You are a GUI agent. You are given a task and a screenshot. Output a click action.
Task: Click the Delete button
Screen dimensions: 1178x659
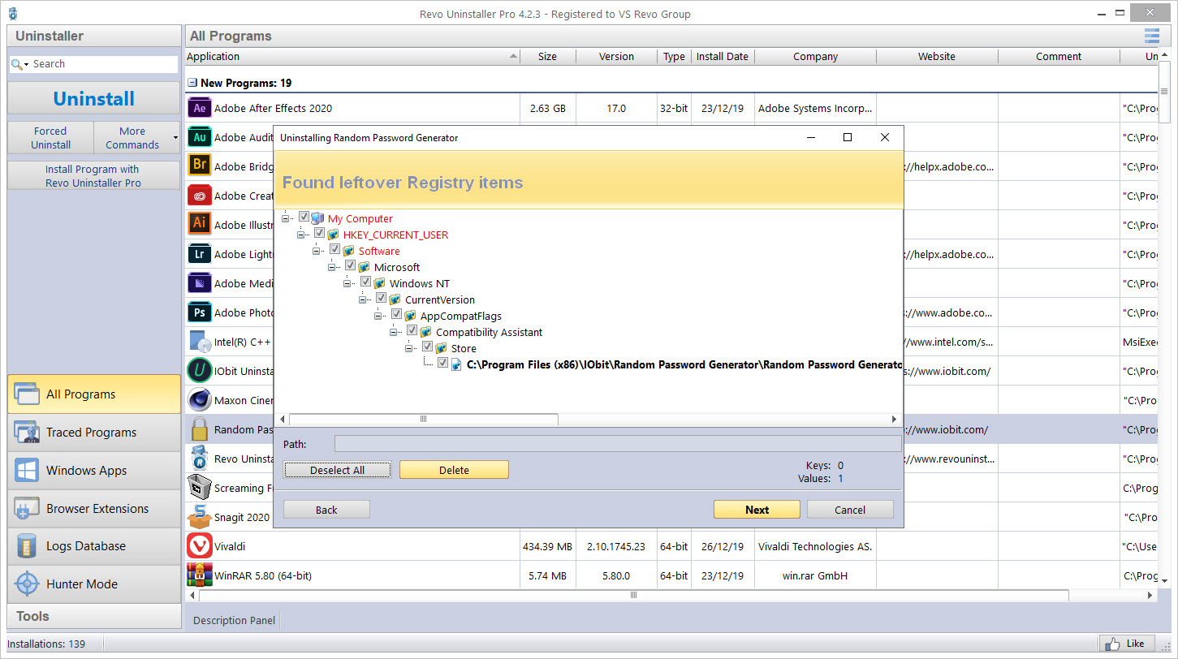tap(454, 470)
